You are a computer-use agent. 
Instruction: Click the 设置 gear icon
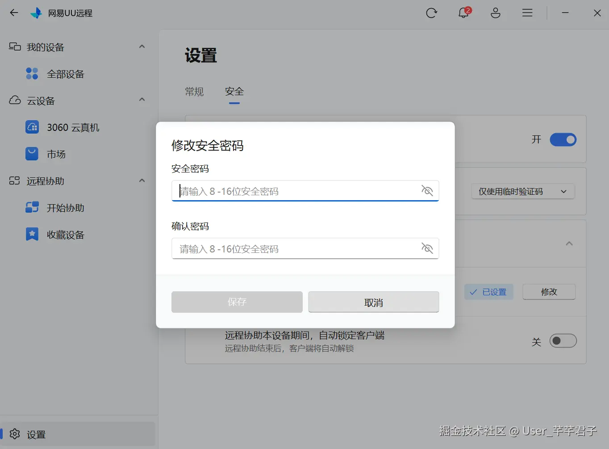(15, 434)
